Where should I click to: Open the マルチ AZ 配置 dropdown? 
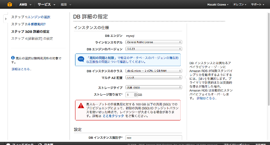[154, 78]
